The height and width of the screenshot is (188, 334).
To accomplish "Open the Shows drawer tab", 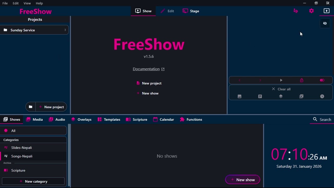I will click(12, 119).
